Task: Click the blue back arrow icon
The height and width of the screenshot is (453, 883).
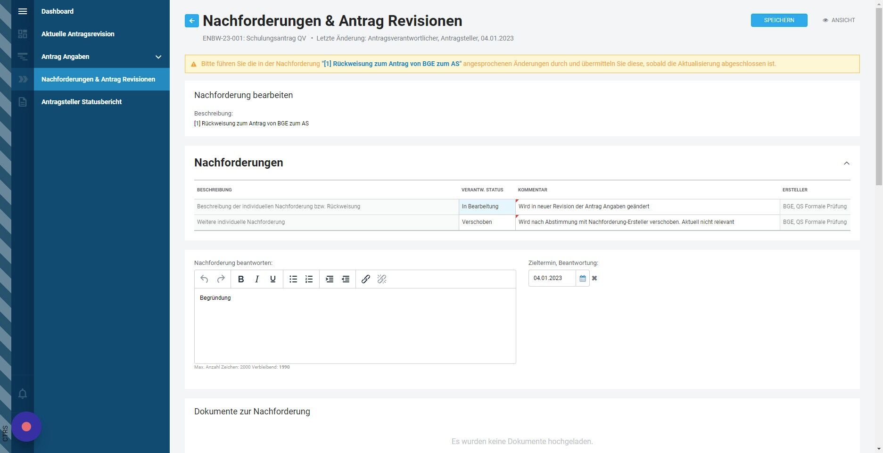Action: pyautogui.click(x=191, y=20)
